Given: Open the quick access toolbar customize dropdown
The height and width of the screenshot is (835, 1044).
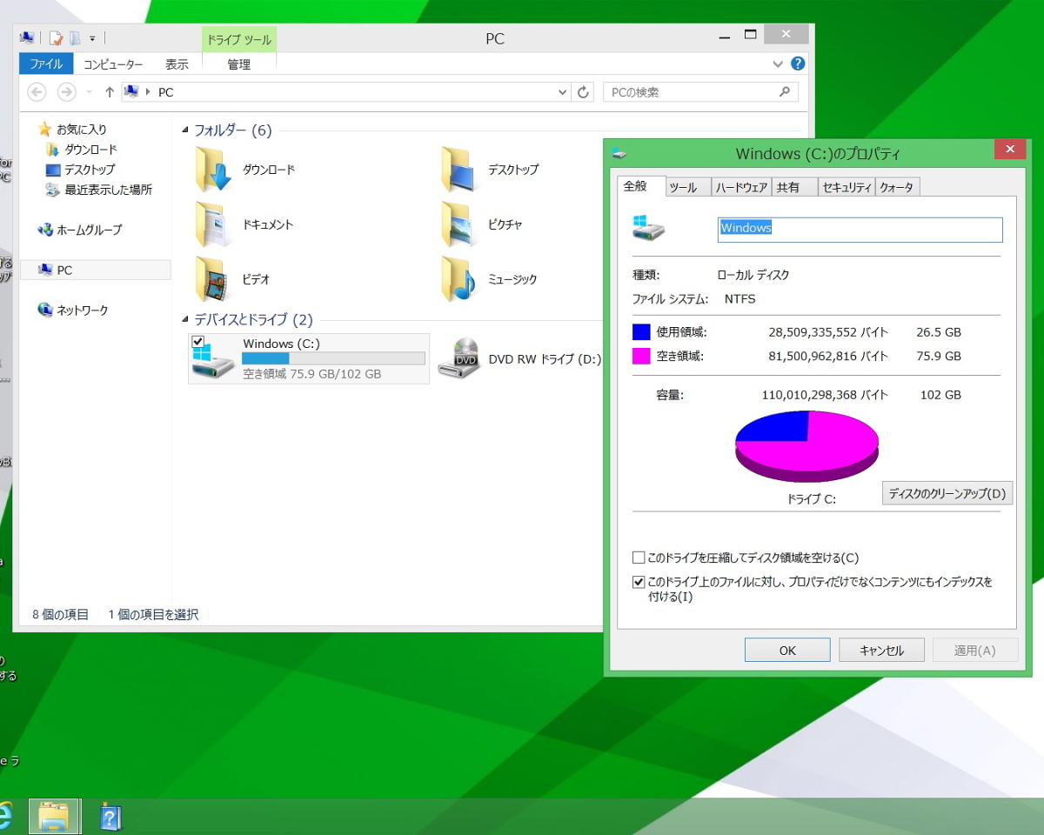Looking at the screenshot, I should coord(91,38).
